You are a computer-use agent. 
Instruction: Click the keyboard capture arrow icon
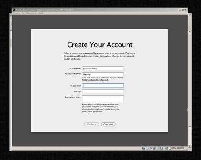point(170,148)
